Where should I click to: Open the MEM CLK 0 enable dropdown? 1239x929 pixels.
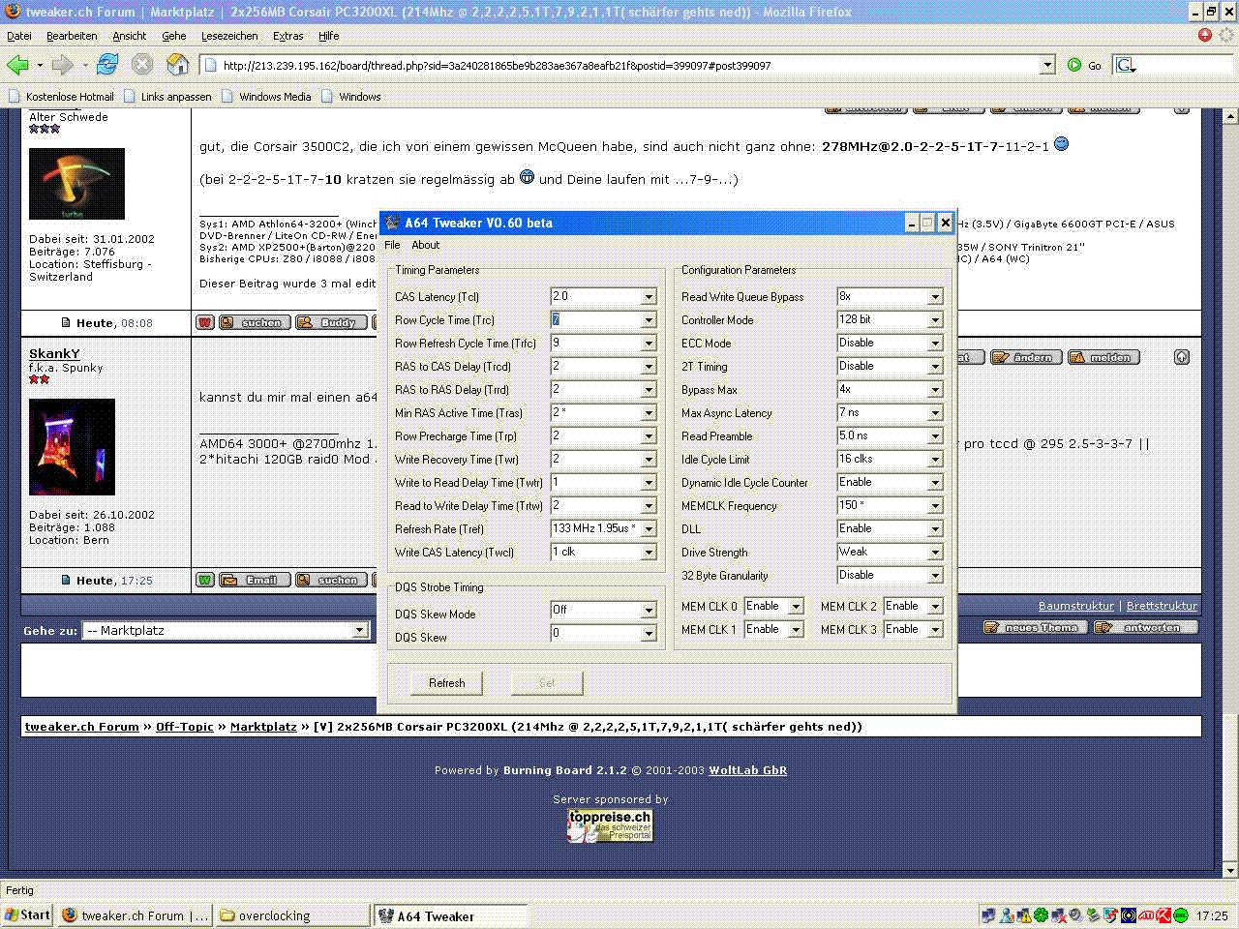pyautogui.click(x=796, y=607)
